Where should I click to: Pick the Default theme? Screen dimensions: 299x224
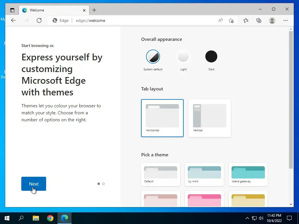pos(161,174)
